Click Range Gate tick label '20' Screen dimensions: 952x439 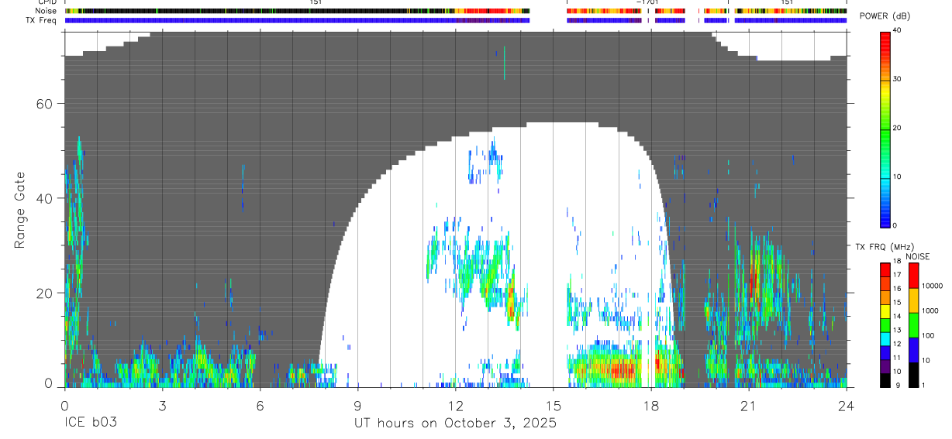tap(45, 293)
